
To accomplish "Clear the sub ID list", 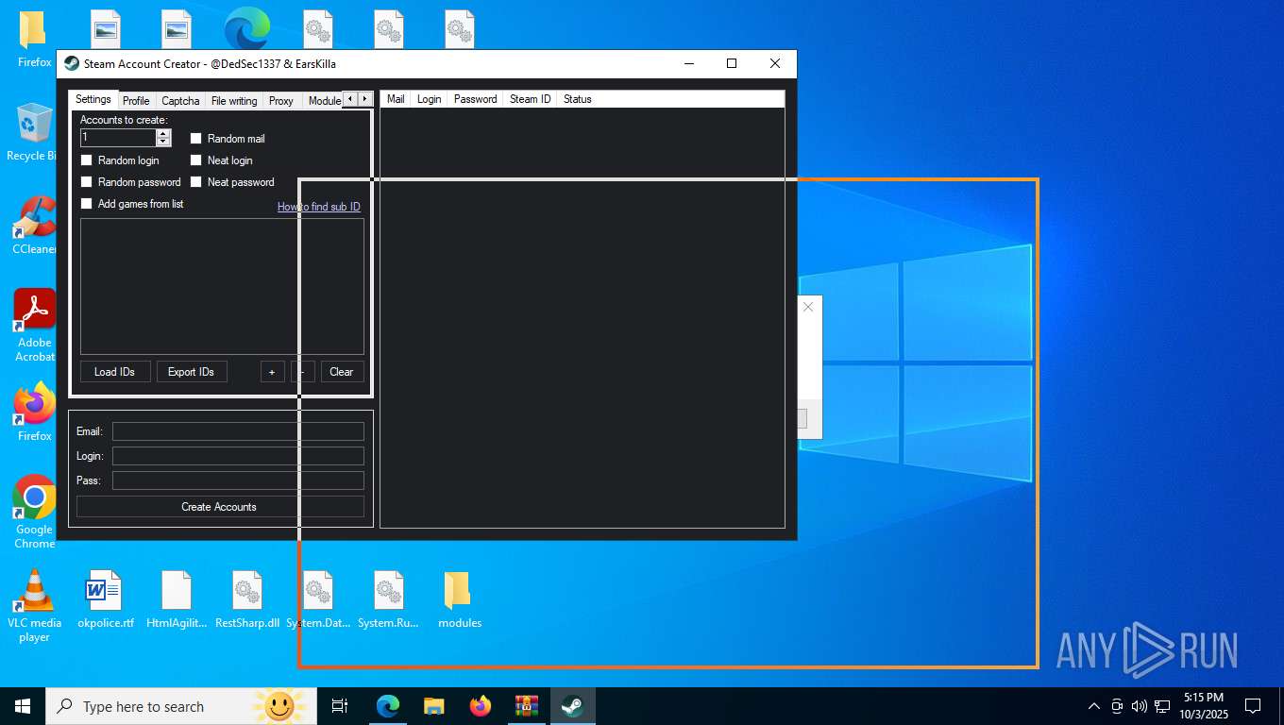I will [x=342, y=372].
